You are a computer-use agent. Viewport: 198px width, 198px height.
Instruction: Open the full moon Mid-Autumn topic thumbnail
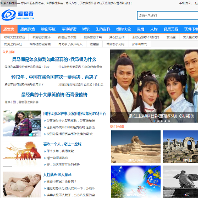[x=136, y=182]
